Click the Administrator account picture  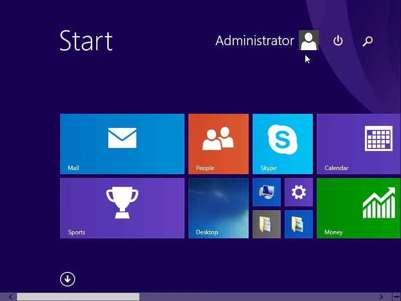[x=309, y=40]
